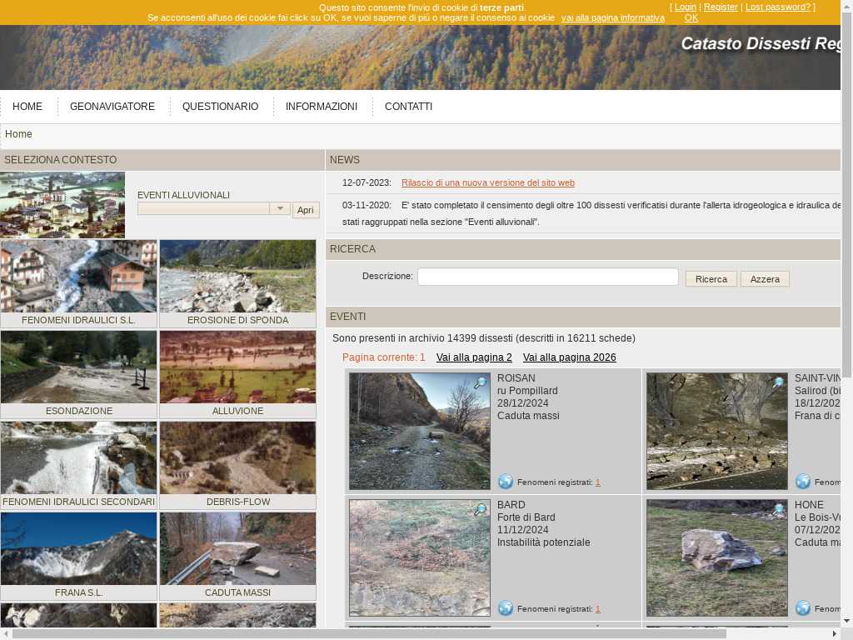Click the 'Pagina corrente: 1' text

(x=383, y=357)
